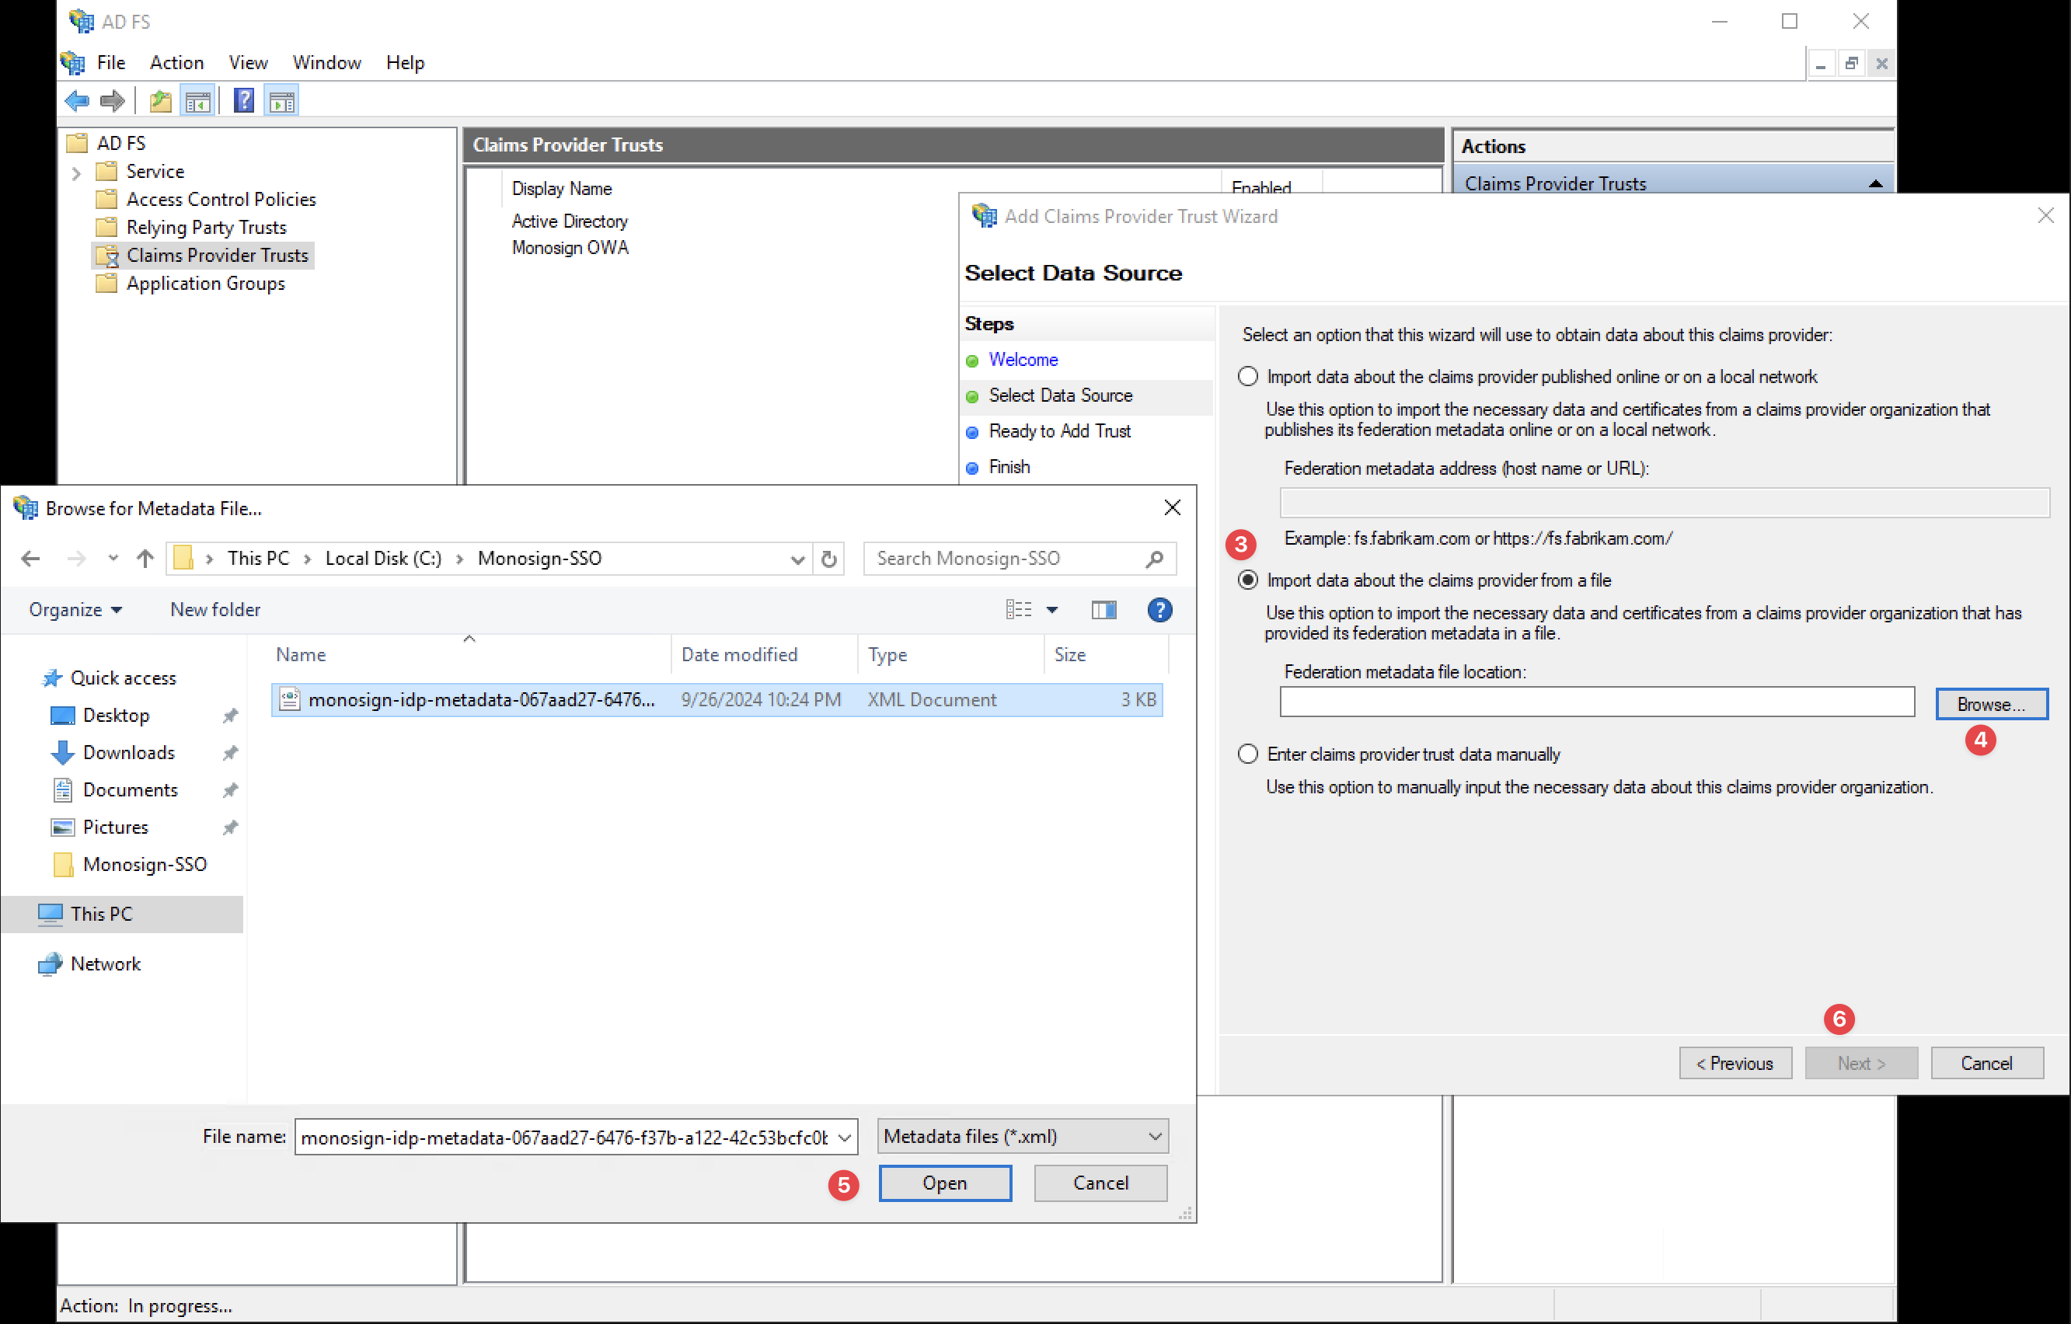The height and width of the screenshot is (1324, 2071).
Task: Select import data from a file option
Action: pyautogui.click(x=1247, y=580)
